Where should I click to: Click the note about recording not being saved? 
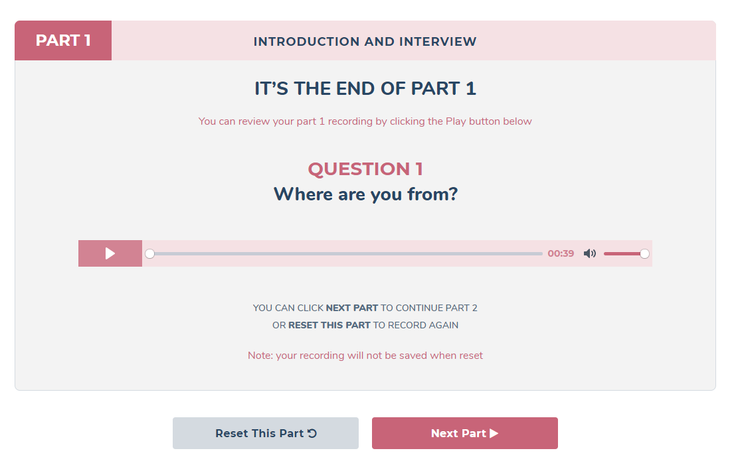click(x=365, y=356)
